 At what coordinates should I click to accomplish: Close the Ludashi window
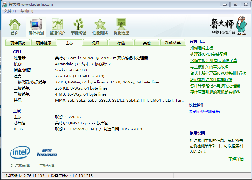[246, 4]
